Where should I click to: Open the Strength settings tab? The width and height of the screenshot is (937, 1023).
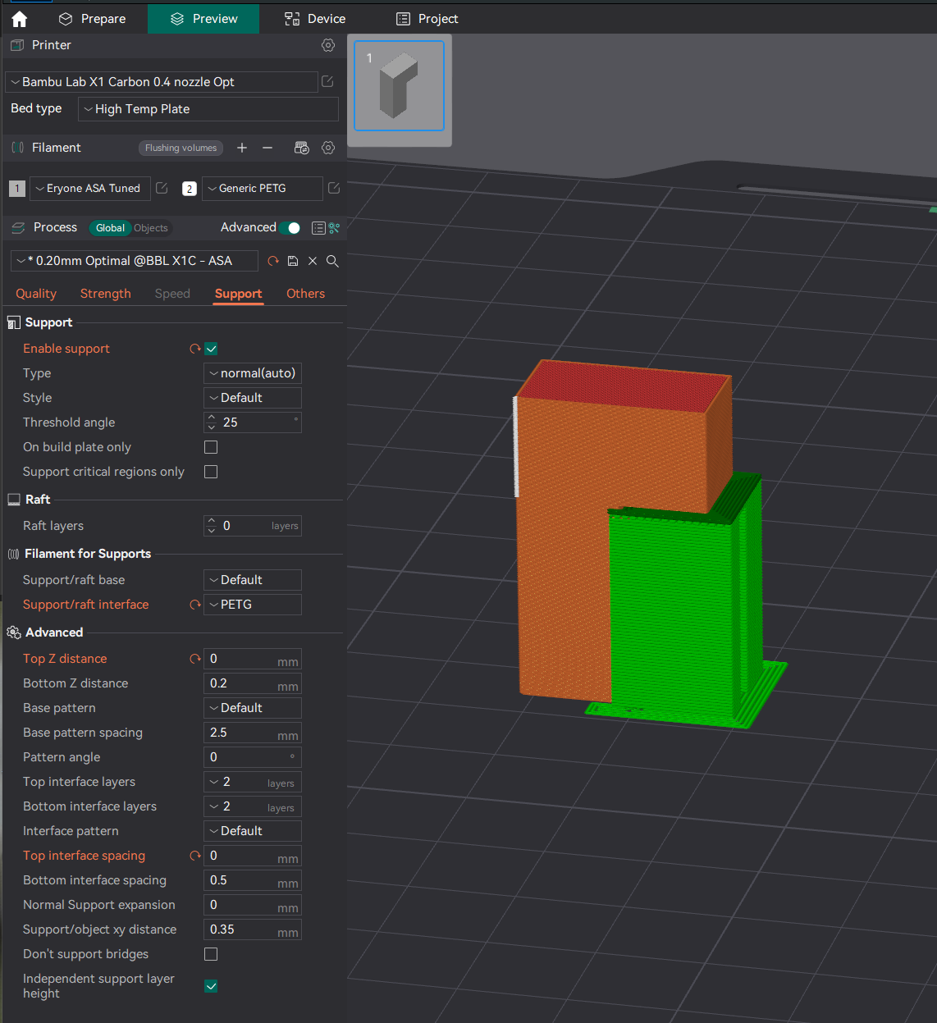[x=105, y=293]
